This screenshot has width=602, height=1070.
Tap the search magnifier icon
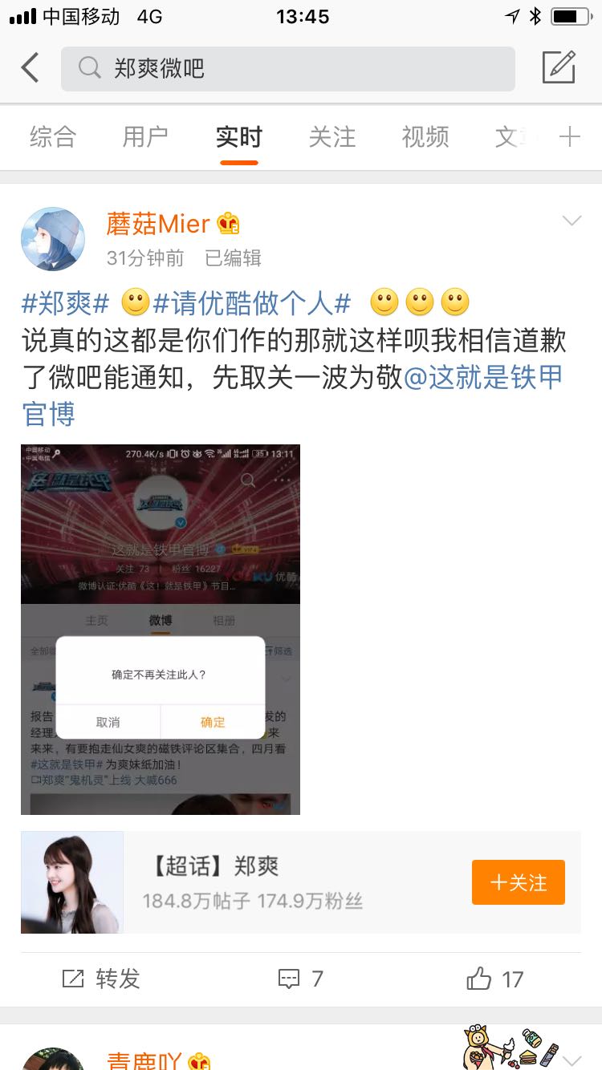89,68
